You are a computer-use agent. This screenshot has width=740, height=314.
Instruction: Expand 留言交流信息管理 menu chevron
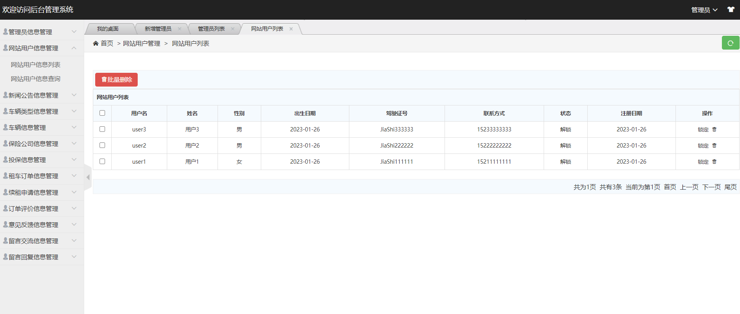tap(74, 240)
